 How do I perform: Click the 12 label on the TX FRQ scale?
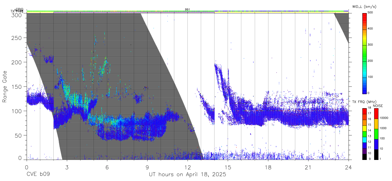click(x=370, y=142)
